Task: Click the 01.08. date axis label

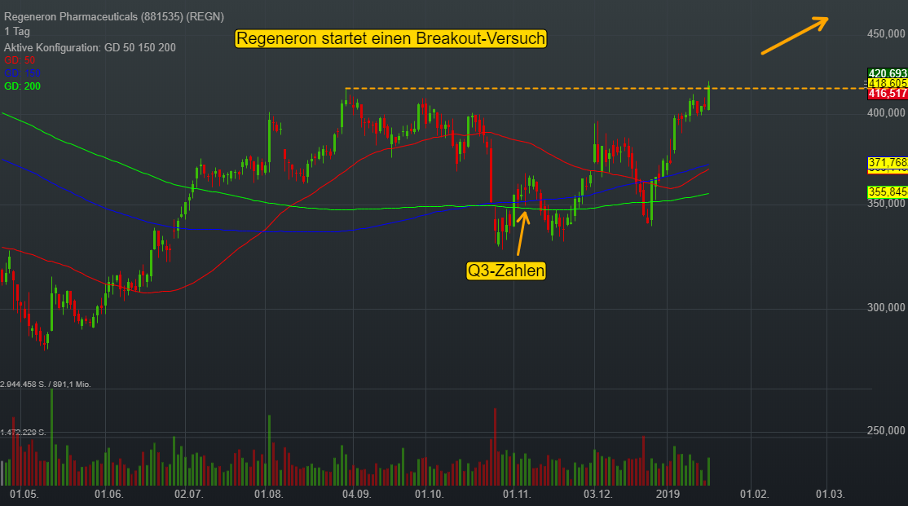Action: click(x=269, y=494)
